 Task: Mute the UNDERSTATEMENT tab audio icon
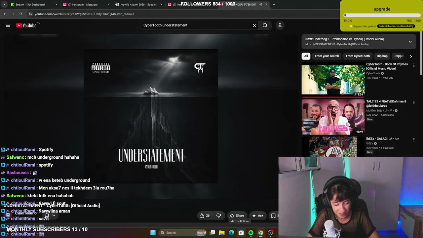(x=260, y=5)
